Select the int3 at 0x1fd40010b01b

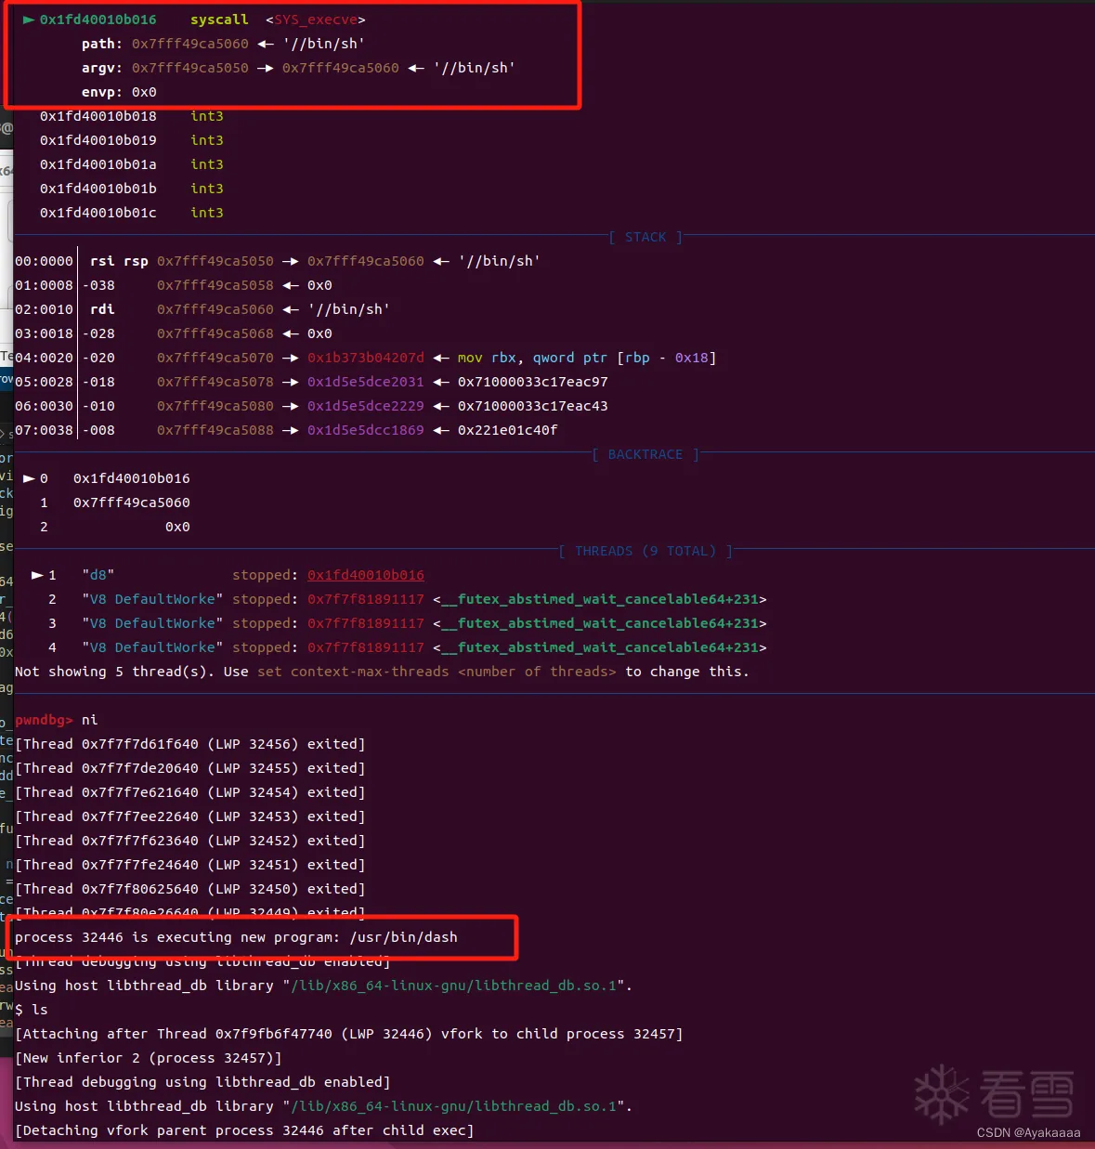(x=207, y=189)
